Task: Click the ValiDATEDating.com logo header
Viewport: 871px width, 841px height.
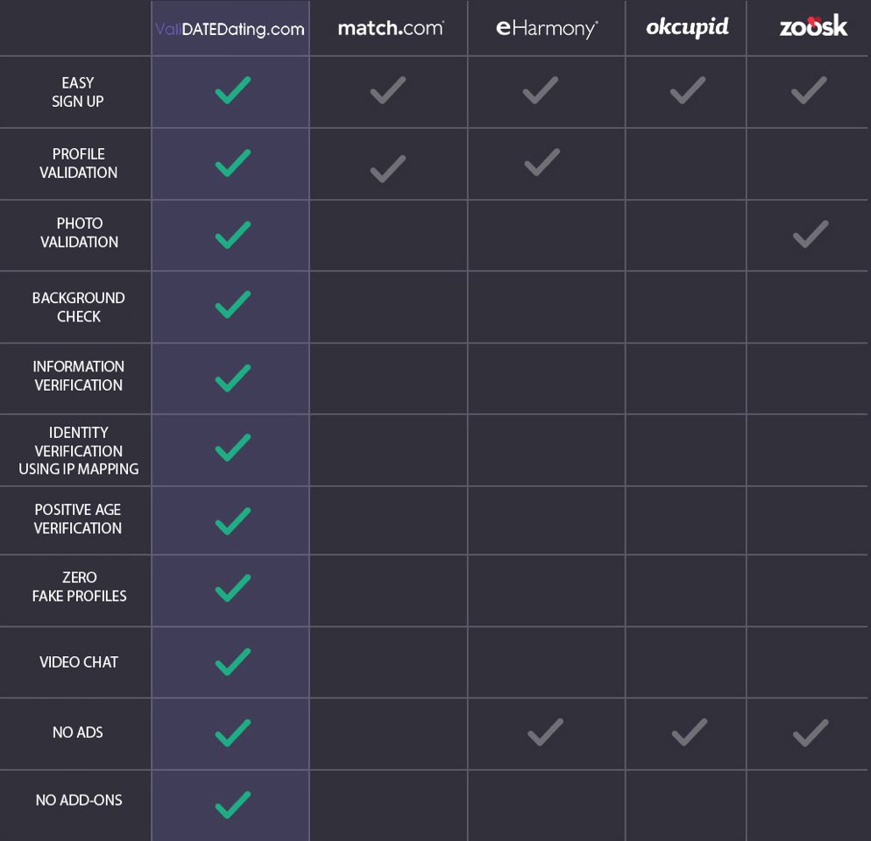Action: point(230,29)
